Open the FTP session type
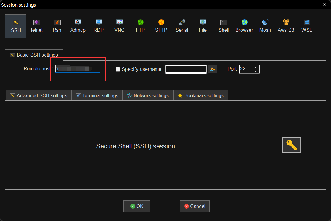Screen dimensions: 331x221 click(x=140, y=26)
